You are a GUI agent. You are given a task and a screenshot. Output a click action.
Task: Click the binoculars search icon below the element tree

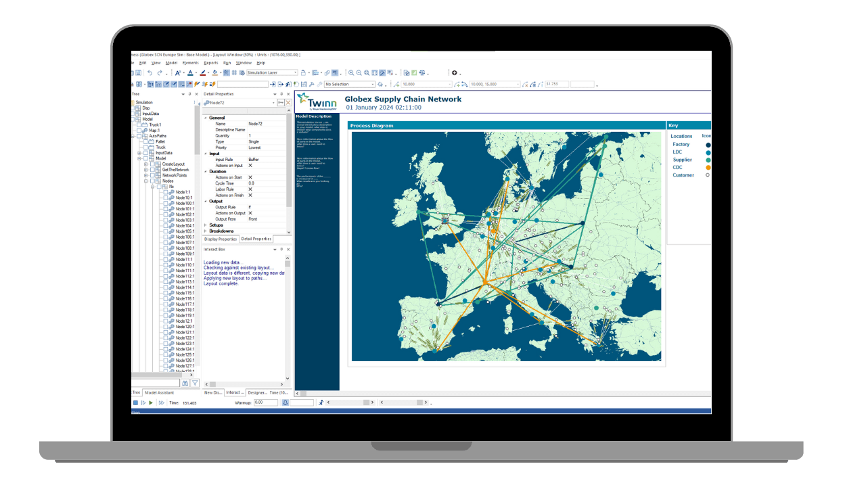point(185,384)
